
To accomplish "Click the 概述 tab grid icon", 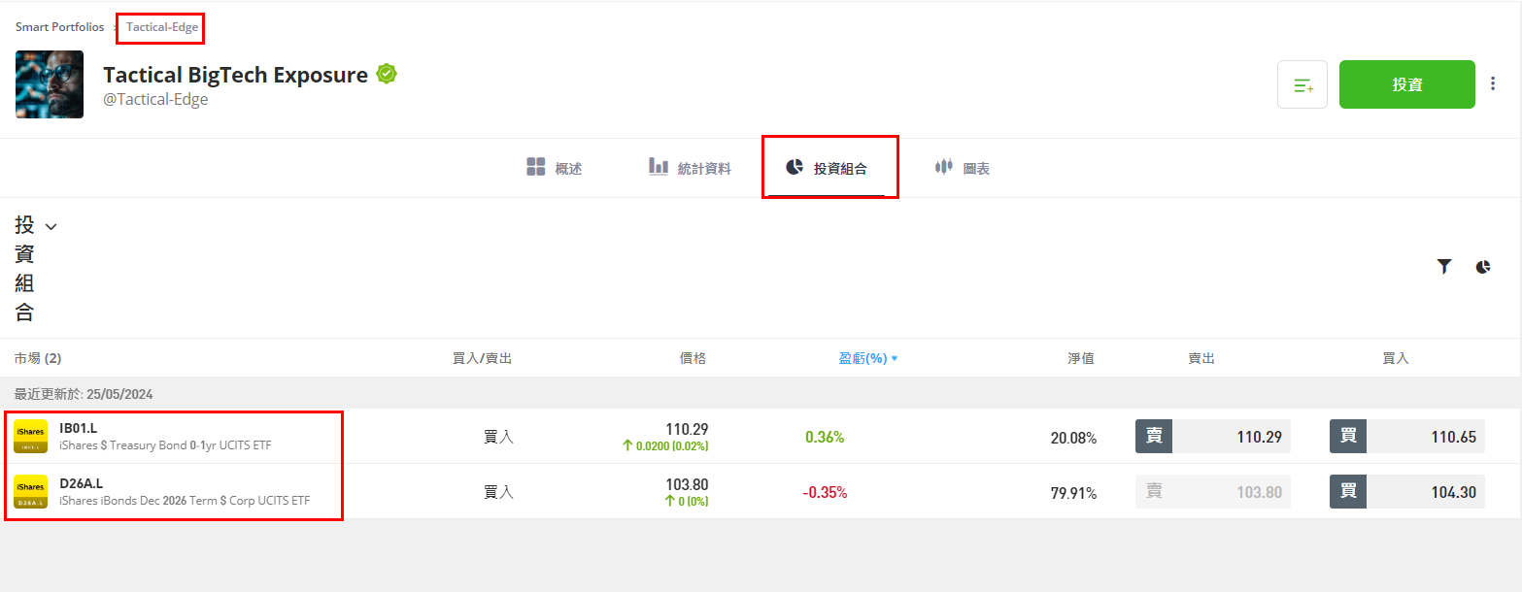I will pyautogui.click(x=536, y=167).
